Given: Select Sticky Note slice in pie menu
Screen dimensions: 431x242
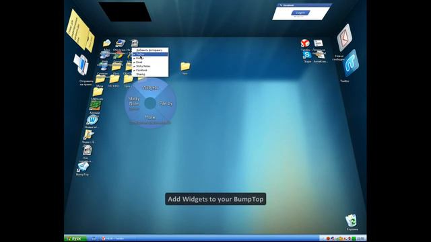Looking at the screenshot, I should [x=134, y=103].
